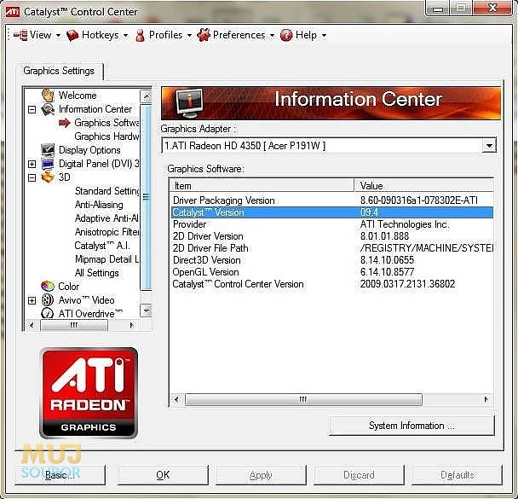Click the Item column header
This screenshot has width=518, height=499.
coord(262,186)
